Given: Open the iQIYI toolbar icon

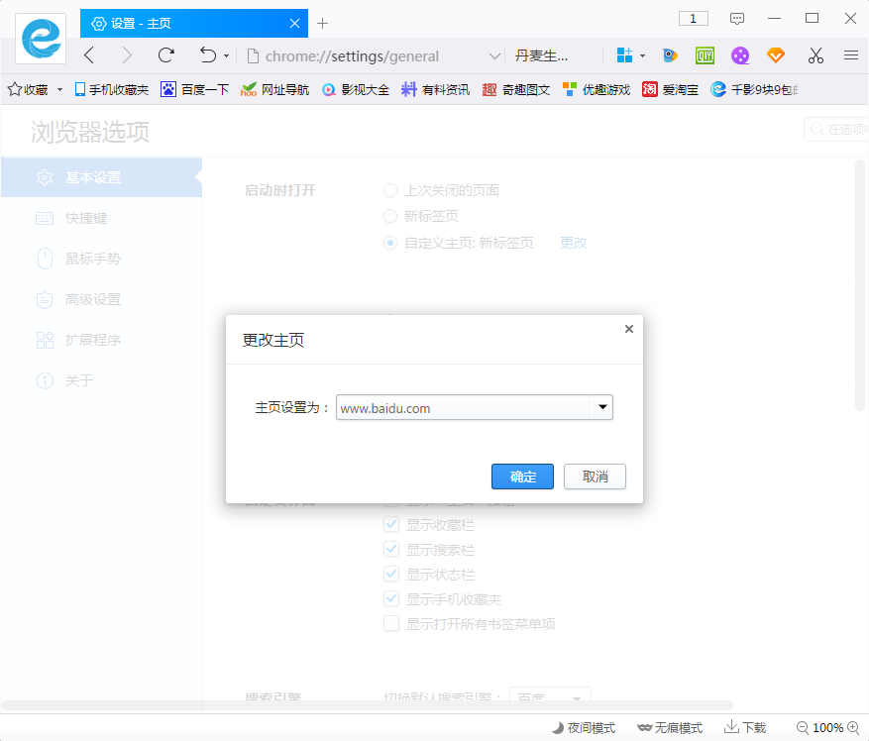Looking at the screenshot, I should [x=705, y=56].
